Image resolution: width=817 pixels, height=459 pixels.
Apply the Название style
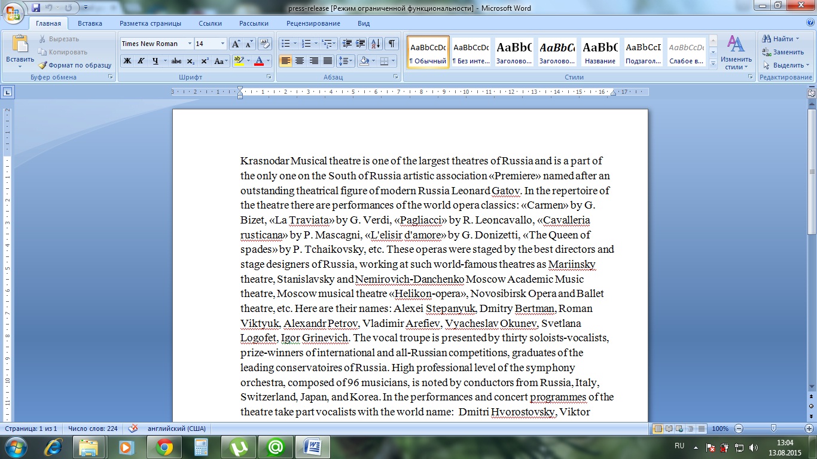tap(600, 52)
